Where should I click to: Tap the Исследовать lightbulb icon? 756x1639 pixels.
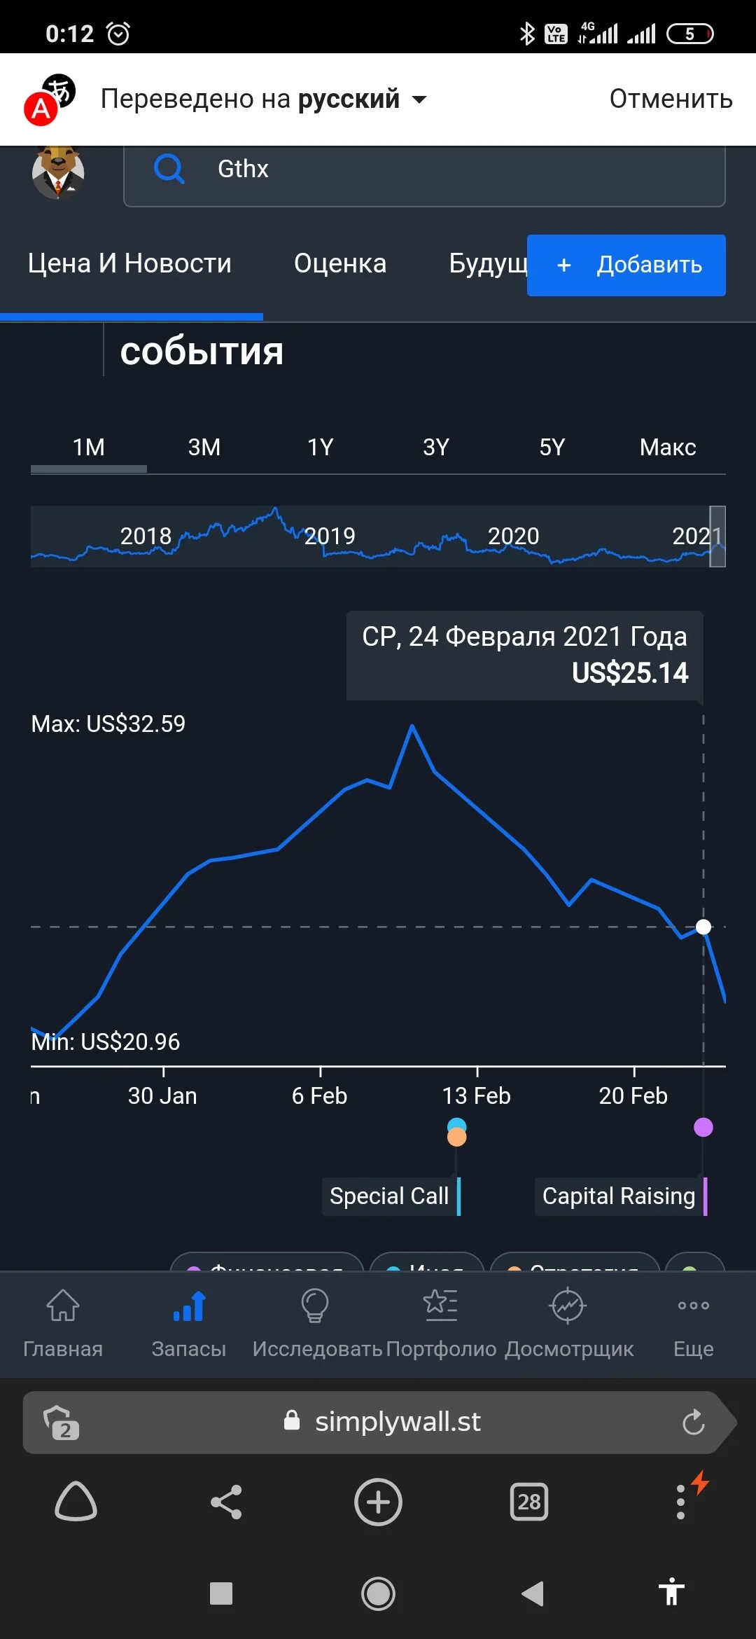point(315,1306)
